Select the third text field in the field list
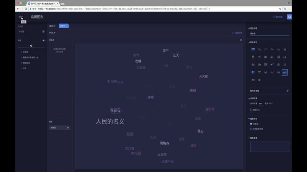307x172 pixels. [x=26, y=63]
